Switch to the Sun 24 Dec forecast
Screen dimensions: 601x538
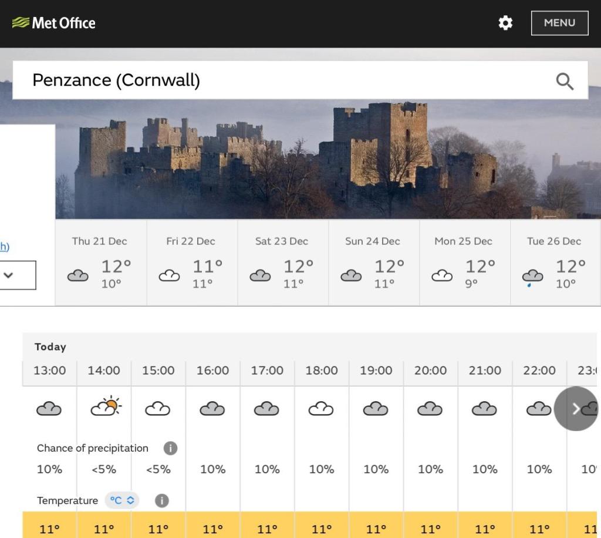click(x=374, y=263)
